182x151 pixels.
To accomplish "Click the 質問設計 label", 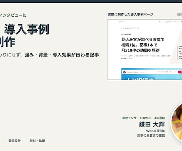I will (15, 141).
